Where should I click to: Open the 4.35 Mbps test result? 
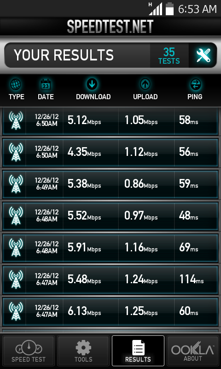(110, 153)
